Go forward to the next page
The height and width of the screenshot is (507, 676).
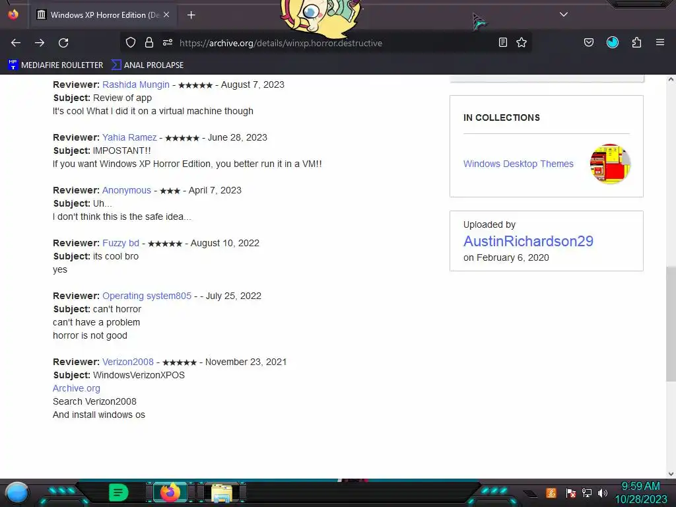pyautogui.click(x=40, y=43)
